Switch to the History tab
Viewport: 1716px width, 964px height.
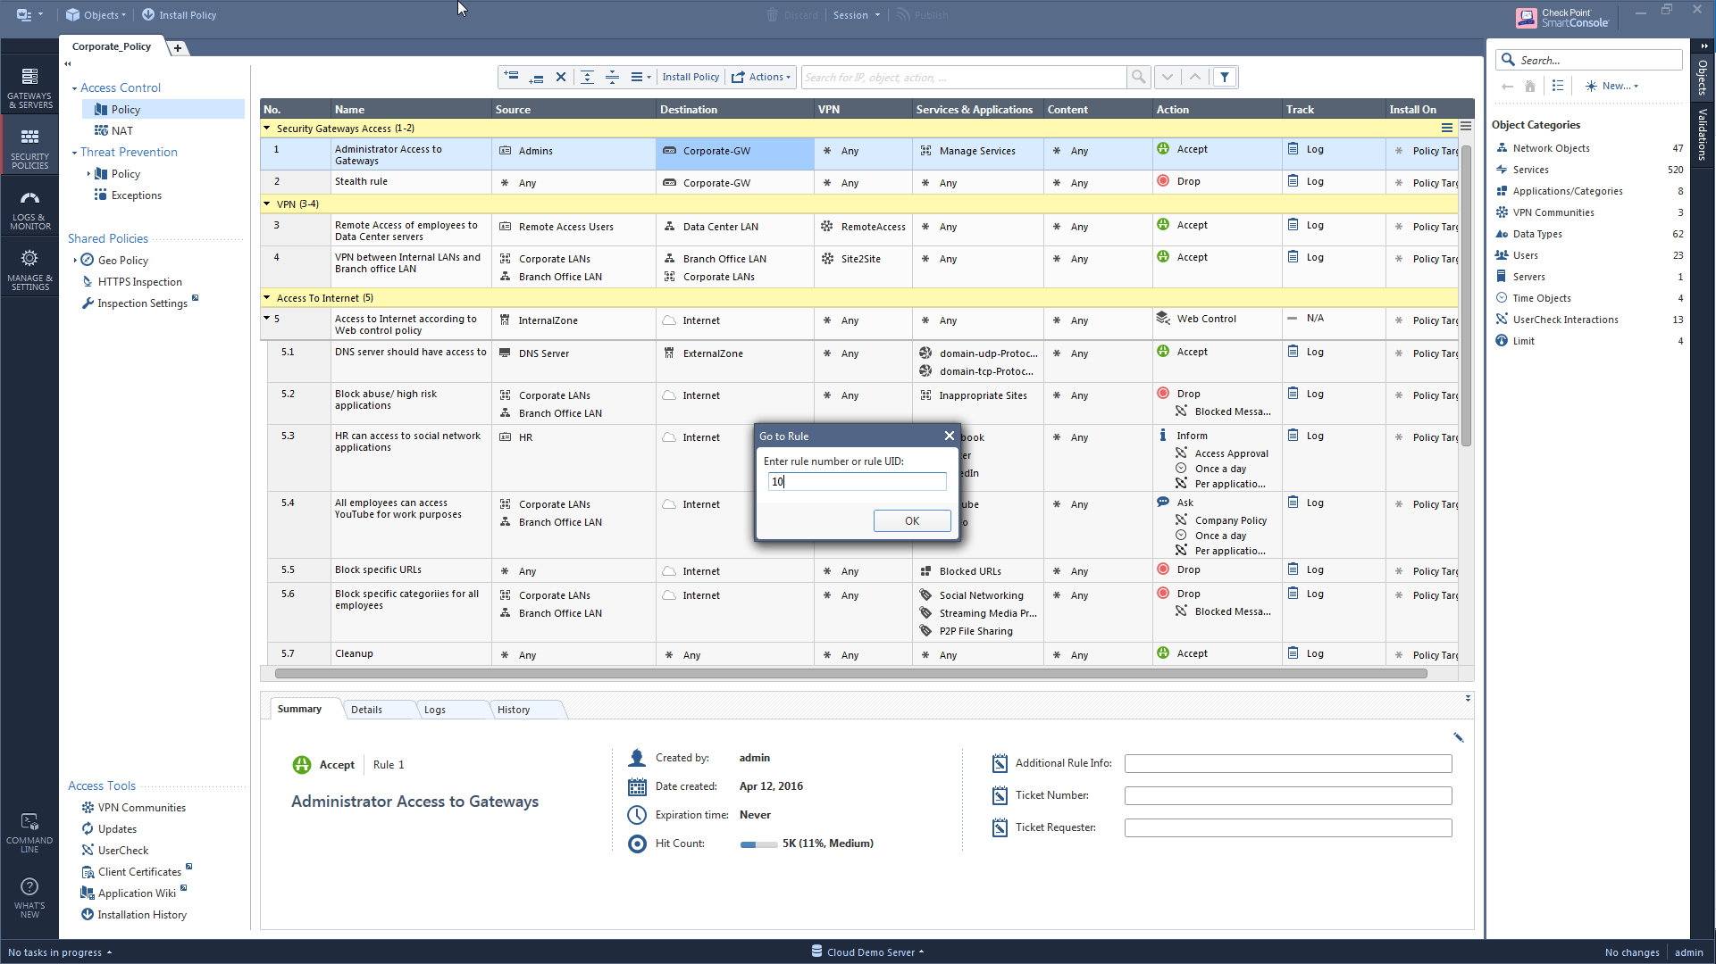pyautogui.click(x=514, y=710)
